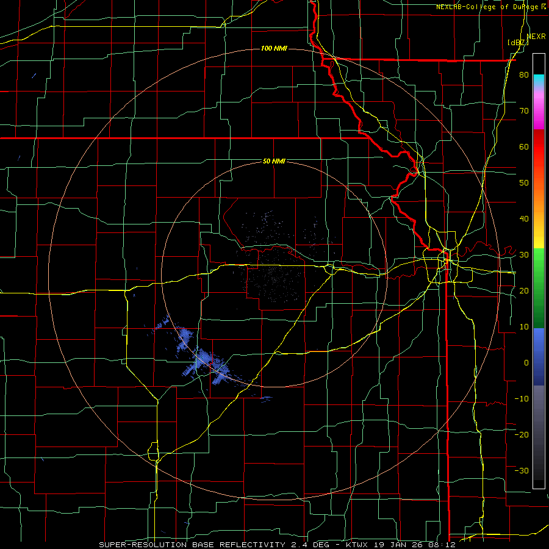Click the 50 NMI range ring label

pyautogui.click(x=274, y=161)
